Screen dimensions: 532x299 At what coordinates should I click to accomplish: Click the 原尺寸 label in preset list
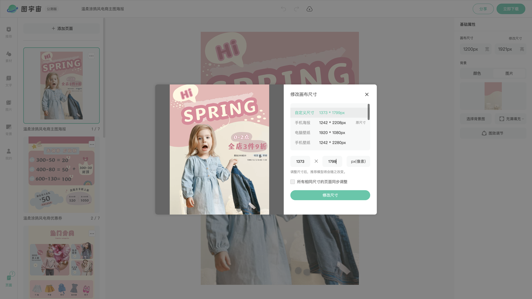point(361,123)
